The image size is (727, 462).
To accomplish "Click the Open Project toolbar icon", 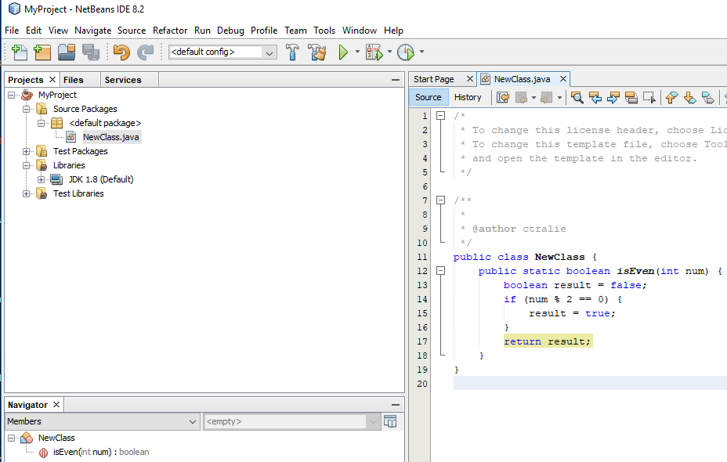I will pyautogui.click(x=67, y=52).
